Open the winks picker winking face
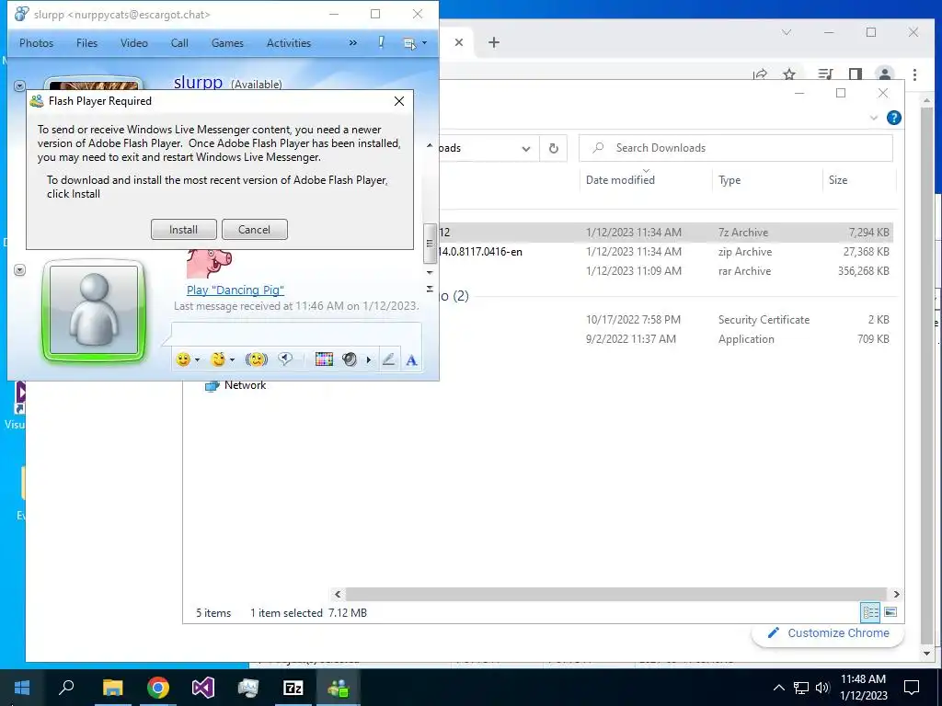Viewport: 942px width, 706px height. (x=218, y=359)
